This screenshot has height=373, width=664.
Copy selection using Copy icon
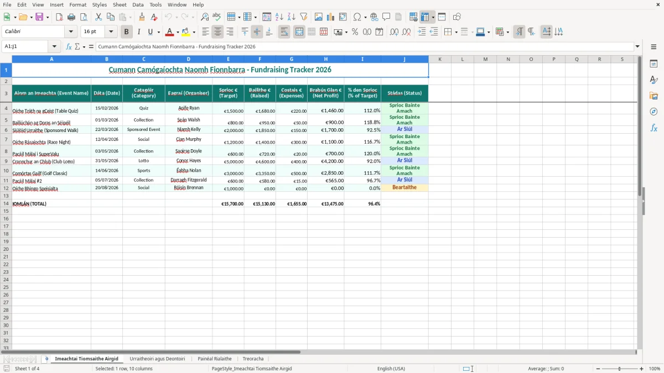(x=111, y=17)
